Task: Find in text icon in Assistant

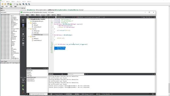Action: coord(20,4)
